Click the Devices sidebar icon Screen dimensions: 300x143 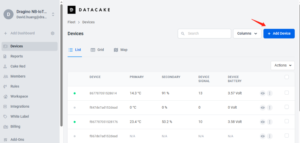(6, 46)
